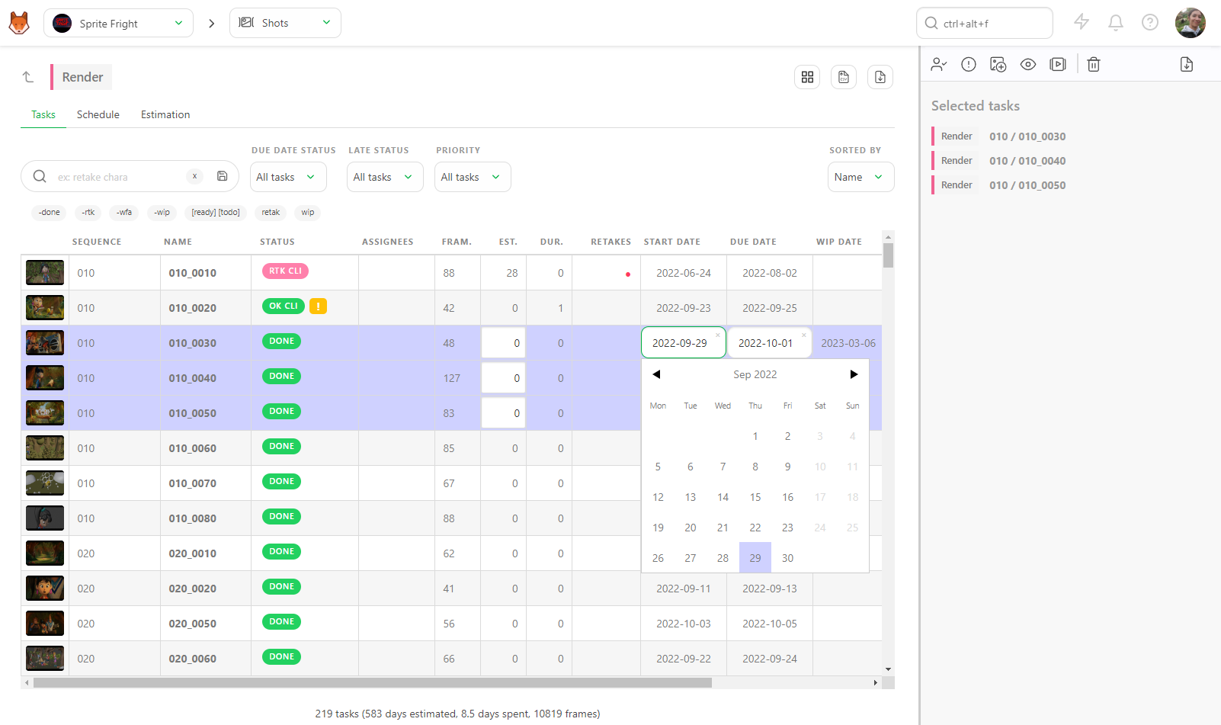Click the horizontal scrollbar under the table
Image resolution: width=1221 pixels, height=725 pixels.
pyautogui.click(x=373, y=683)
